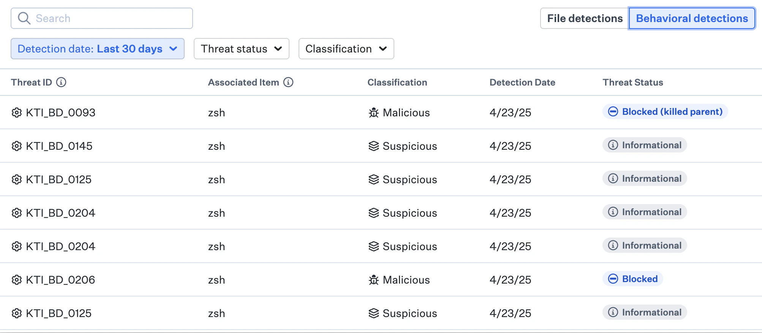Click the Associated Item column header text
Screen dimensions: 762x333
click(243, 82)
